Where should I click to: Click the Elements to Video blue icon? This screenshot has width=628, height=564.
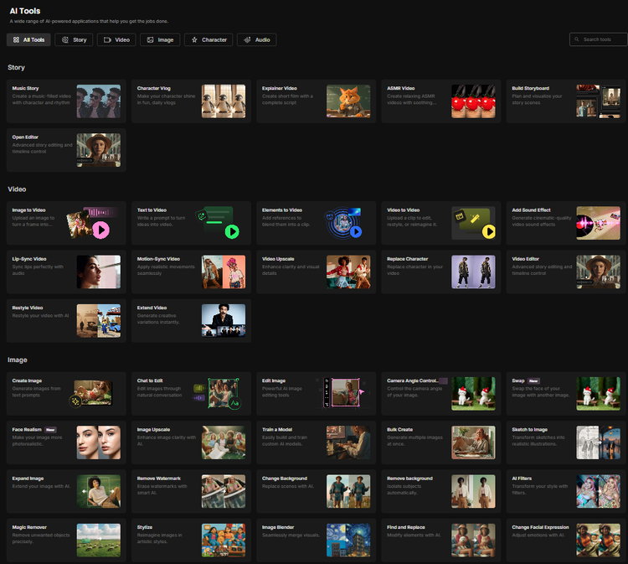[355, 230]
